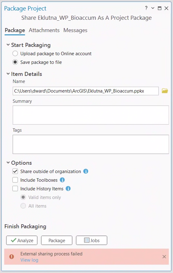Switch to the Messages tab

point(75,30)
